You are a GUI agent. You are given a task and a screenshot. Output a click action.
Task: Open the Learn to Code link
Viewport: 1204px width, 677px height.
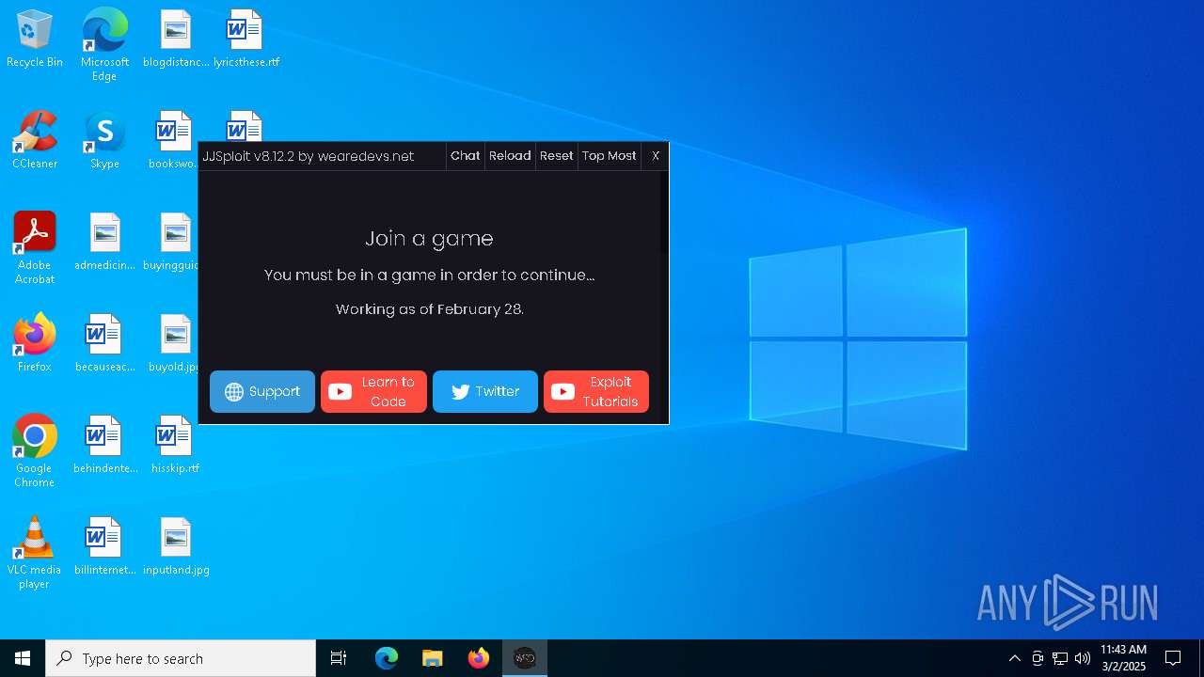click(x=373, y=391)
